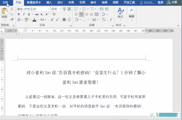
Task: Launch the 字体 (Font) dialog launcher
Action: (x=71, y=26)
